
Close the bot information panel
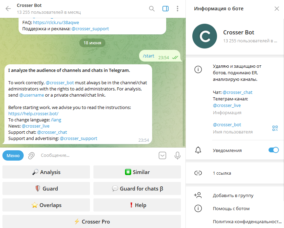click(x=276, y=9)
